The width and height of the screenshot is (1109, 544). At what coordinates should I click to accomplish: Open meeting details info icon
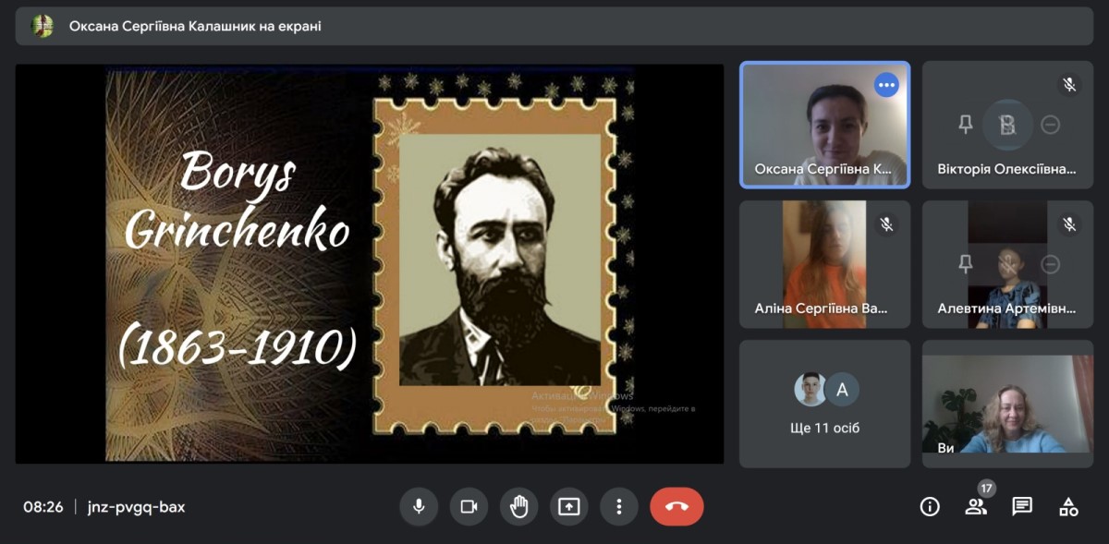(930, 506)
